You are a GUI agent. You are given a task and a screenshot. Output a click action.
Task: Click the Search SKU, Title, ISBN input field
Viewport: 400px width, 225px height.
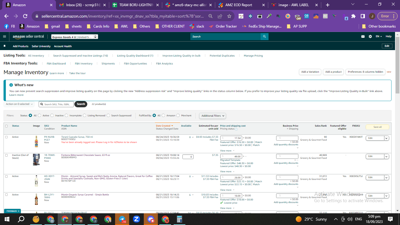(x=56, y=104)
